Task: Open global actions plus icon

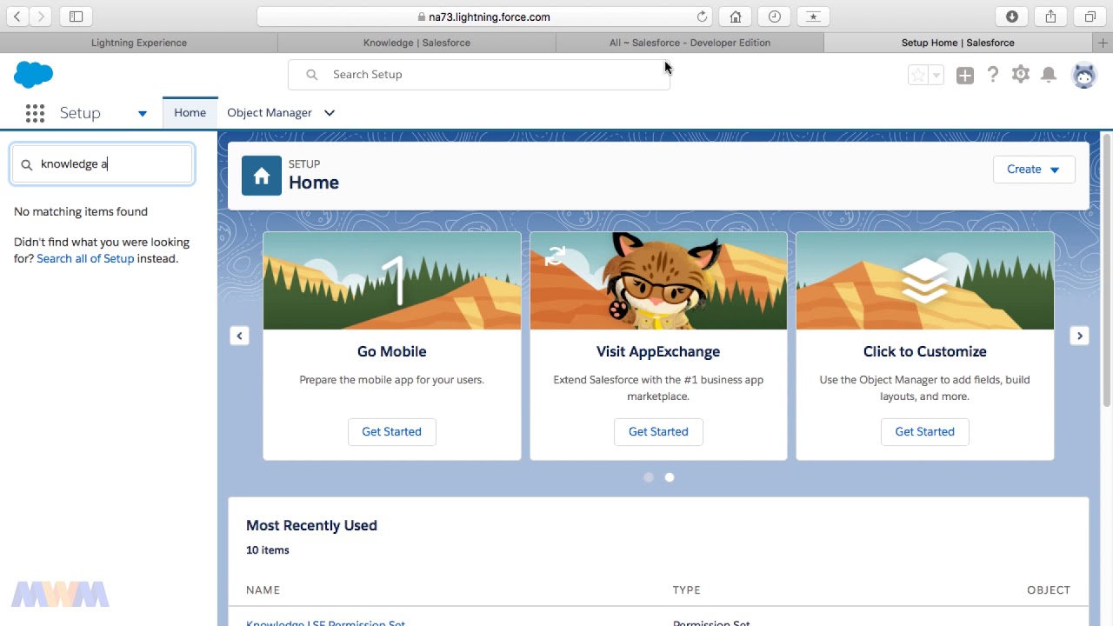Action: [965, 76]
